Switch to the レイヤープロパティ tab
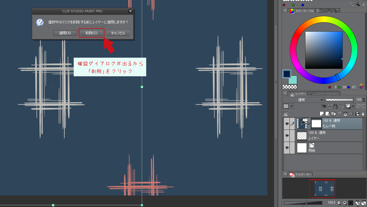The width and height of the screenshot is (367, 207). [323, 94]
